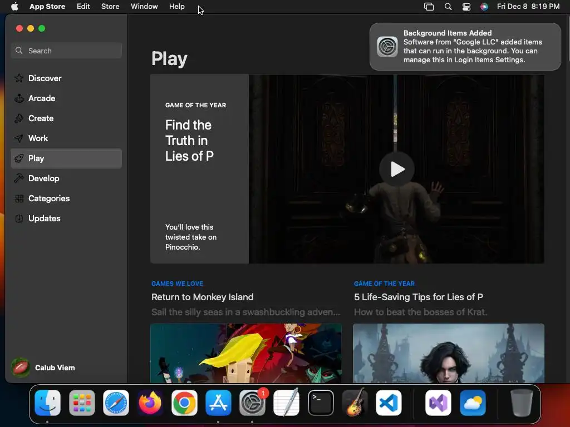Open the Trash in the dock

[x=522, y=403]
